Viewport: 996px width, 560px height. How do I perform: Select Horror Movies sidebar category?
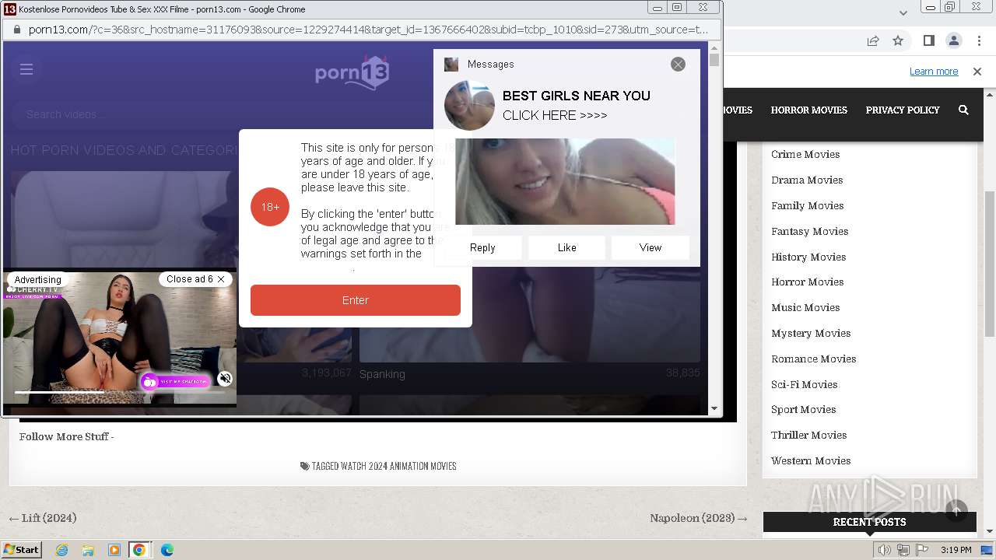808,282
